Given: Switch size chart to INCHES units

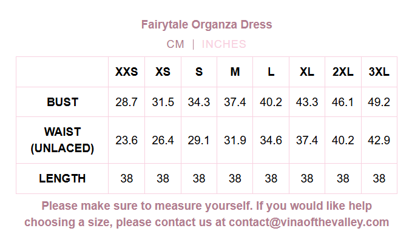Looking at the screenshot, I should pyautogui.click(x=224, y=44).
